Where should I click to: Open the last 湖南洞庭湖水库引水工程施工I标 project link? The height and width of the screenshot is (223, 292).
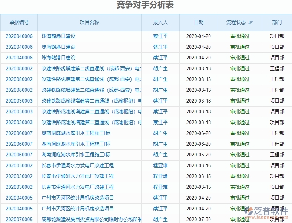pyautogui.click(x=76, y=155)
